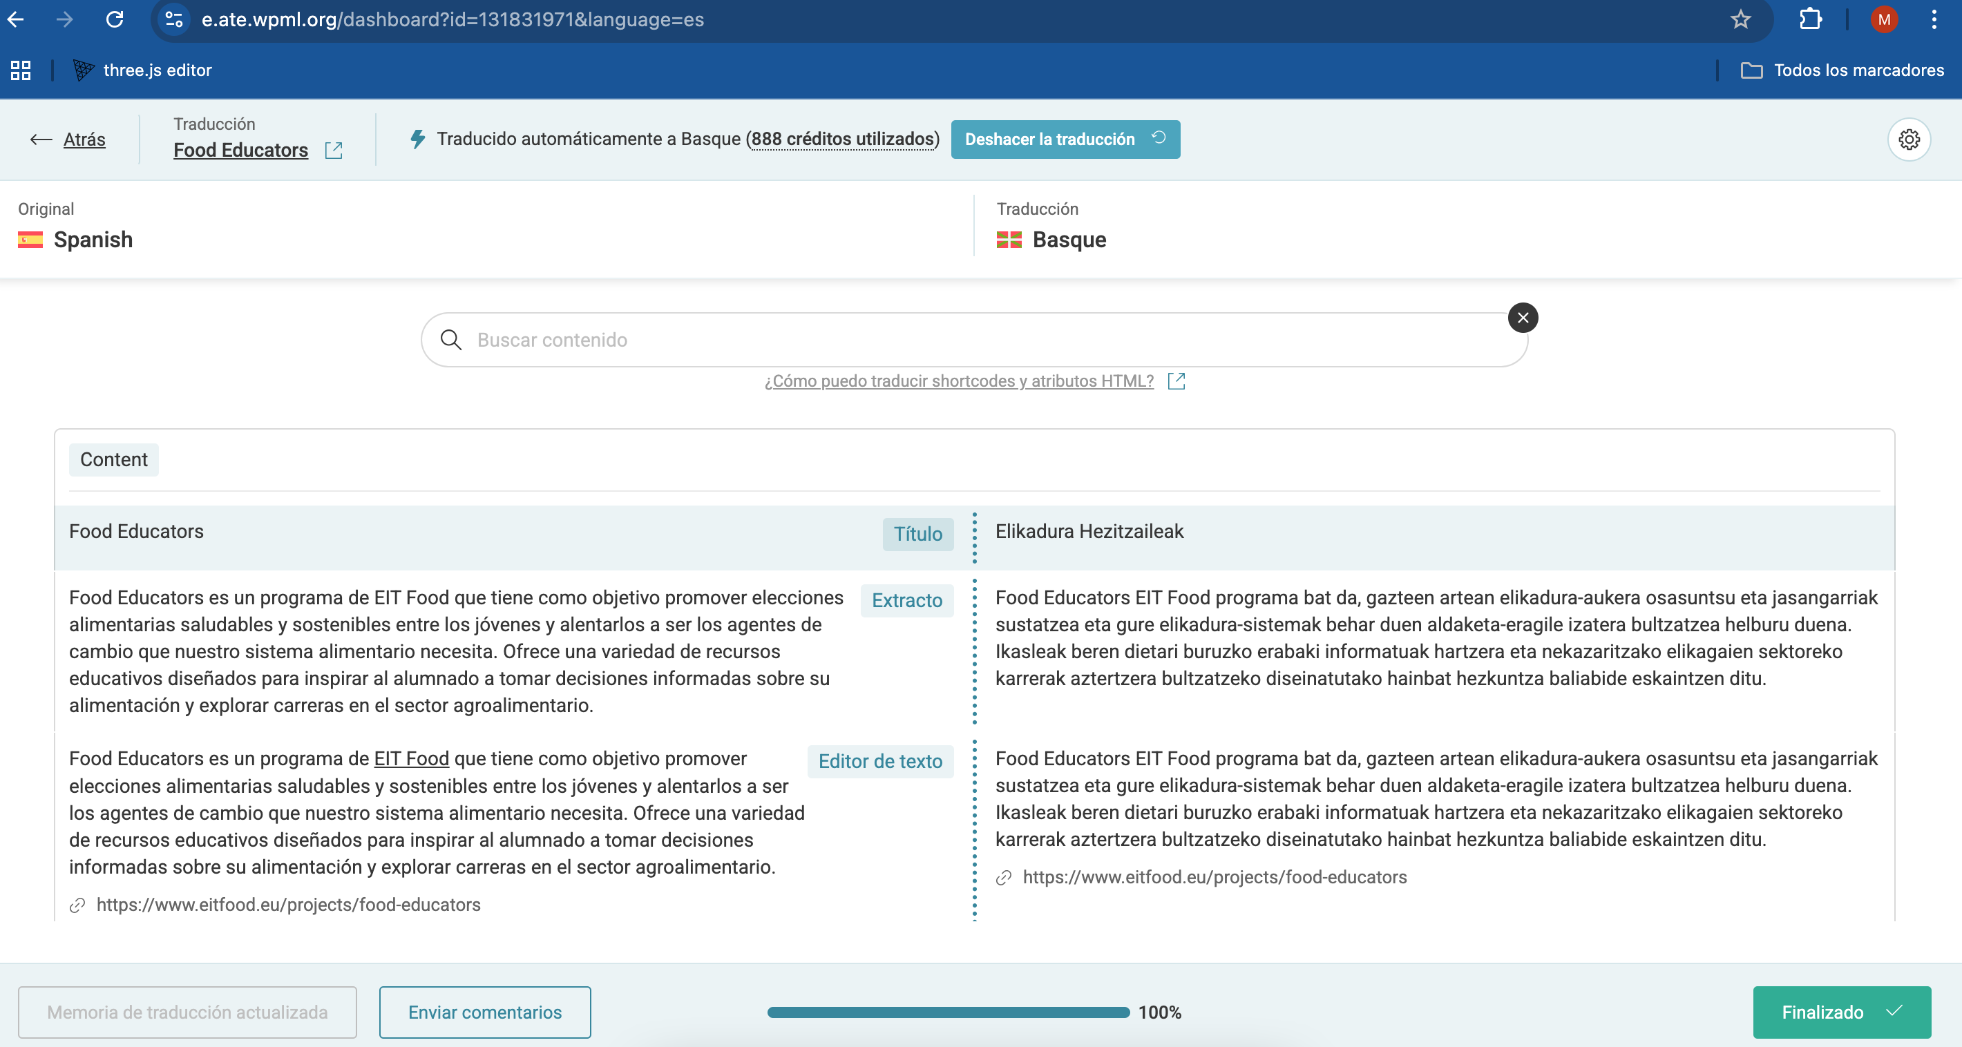This screenshot has width=1962, height=1047.
Task: Open the Food Educators page link
Action: pos(240,150)
